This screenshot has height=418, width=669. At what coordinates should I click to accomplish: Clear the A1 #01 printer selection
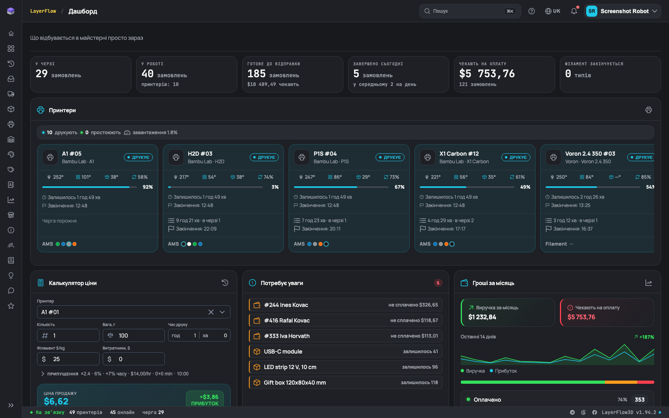(x=211, y=312)
